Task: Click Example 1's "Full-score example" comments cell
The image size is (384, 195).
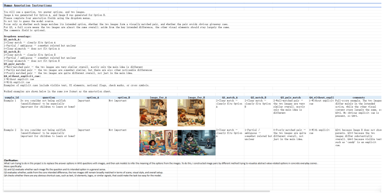Action: pos(358,113)
